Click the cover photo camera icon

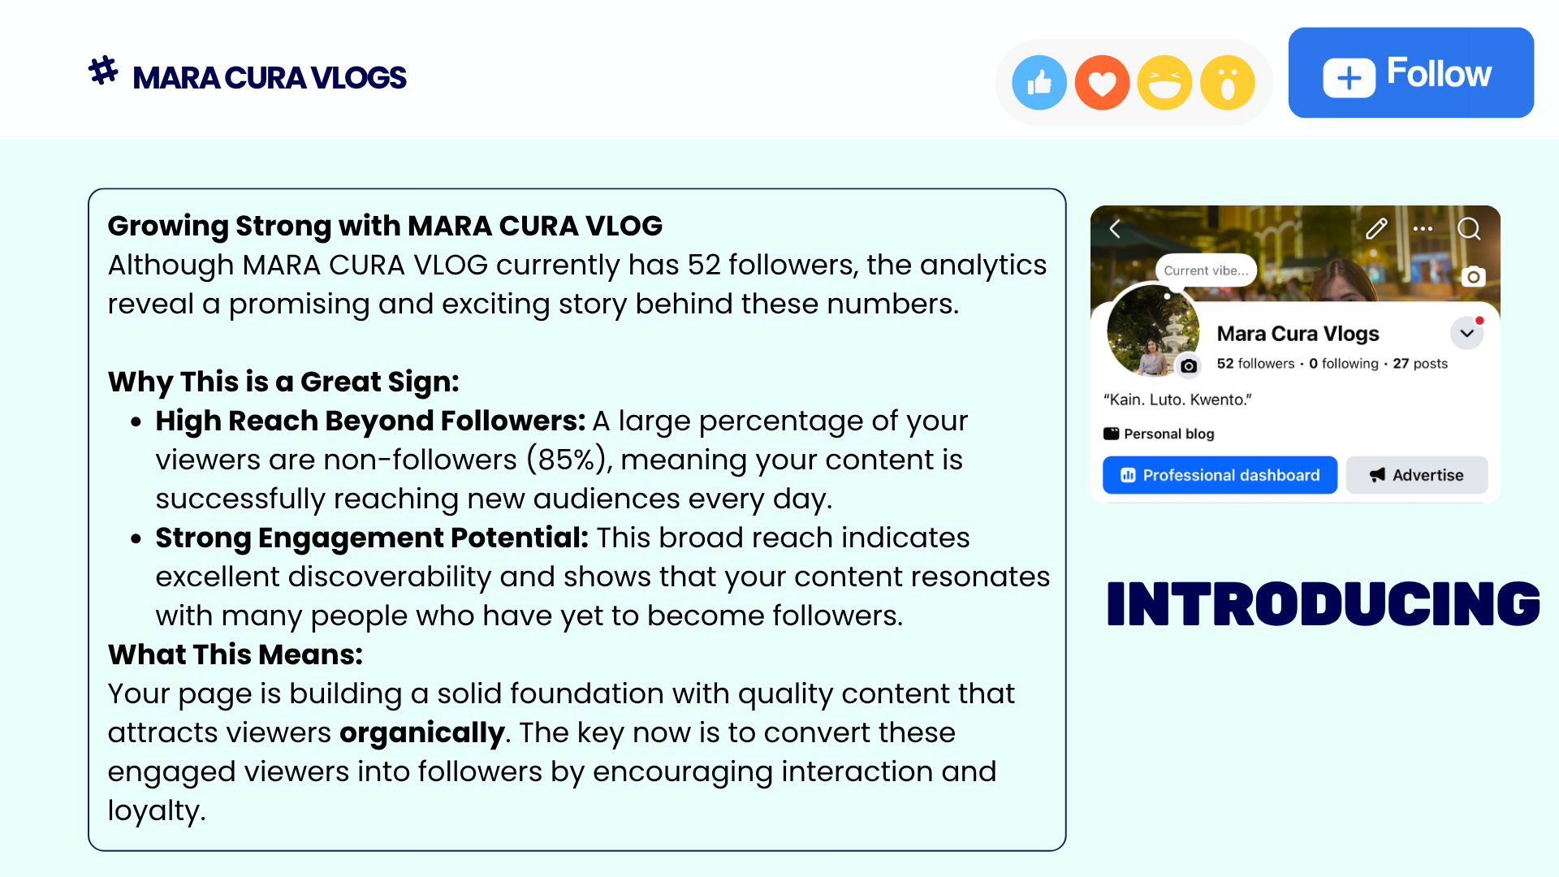pos(1473,277)
